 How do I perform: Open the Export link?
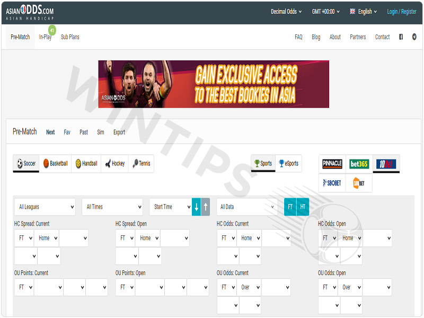click(119, 132)
